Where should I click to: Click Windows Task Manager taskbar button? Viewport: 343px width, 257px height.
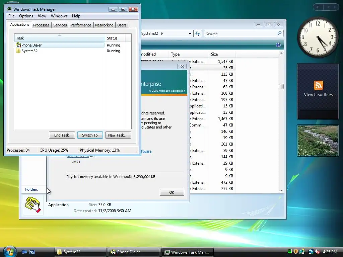[x=187, y=252]
